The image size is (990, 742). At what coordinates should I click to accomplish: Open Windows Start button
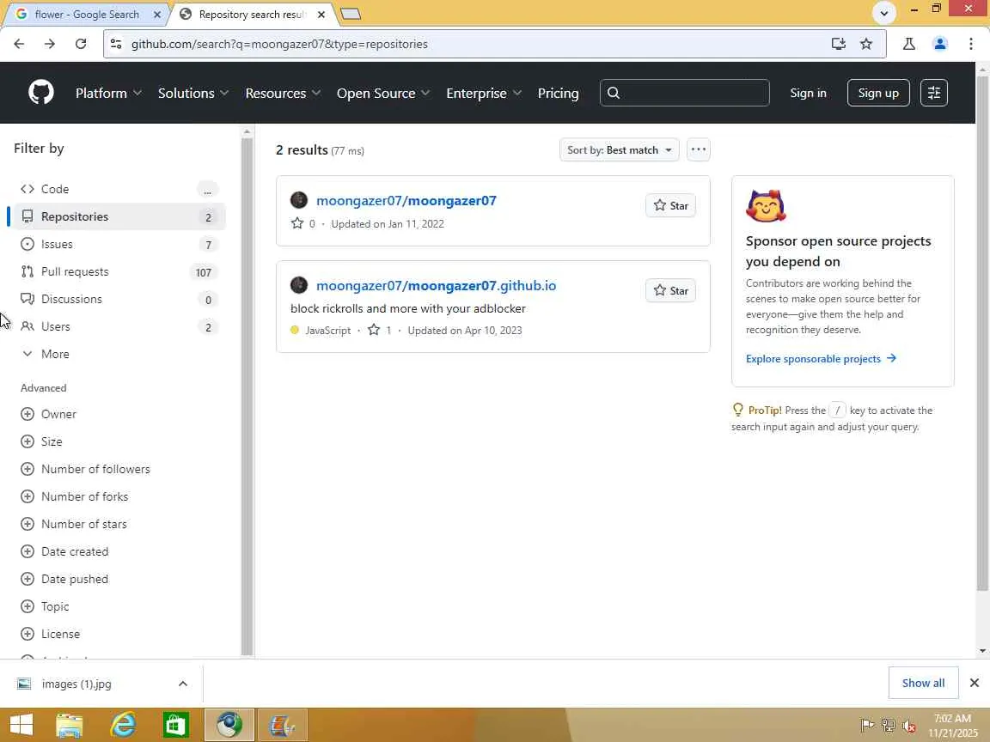[21, 725]
